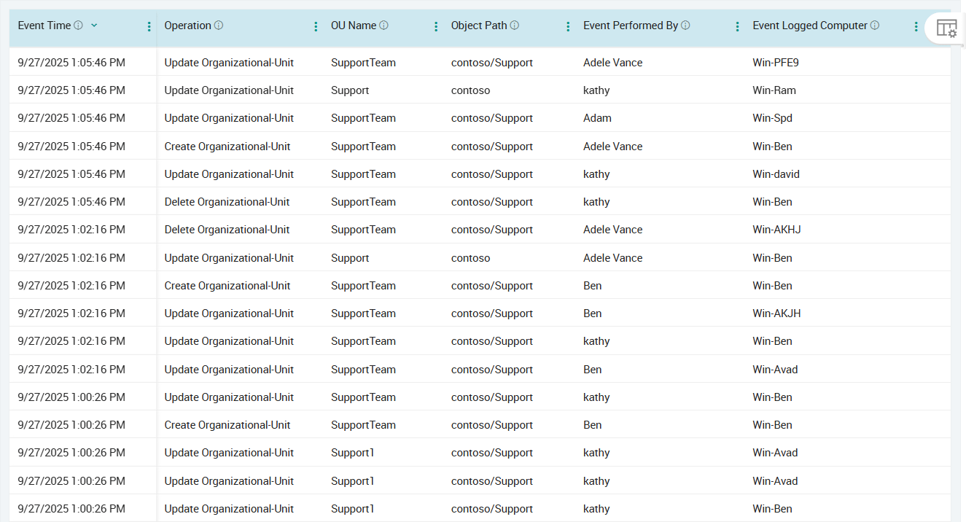This screenshot has height=522, width=966.
Task: Click SupportTeam in the Win-PFE9 row
Action: 363,63
